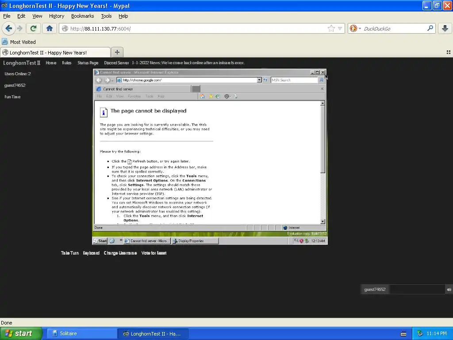Click the MSN Search box in IE

tap(294, 80)
